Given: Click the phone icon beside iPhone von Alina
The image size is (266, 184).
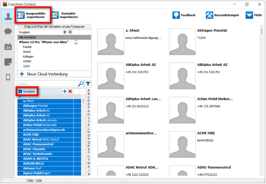Looking at the screenshot, I should (76, 42).
